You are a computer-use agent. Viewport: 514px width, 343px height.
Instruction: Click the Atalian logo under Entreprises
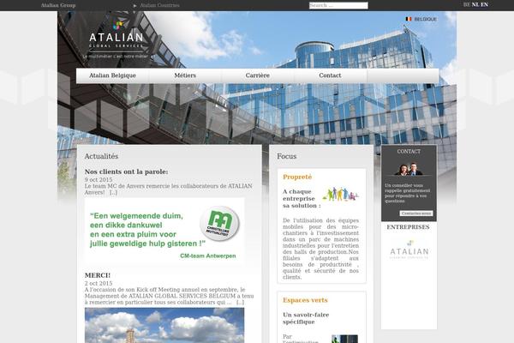click(x=409, y=250)
